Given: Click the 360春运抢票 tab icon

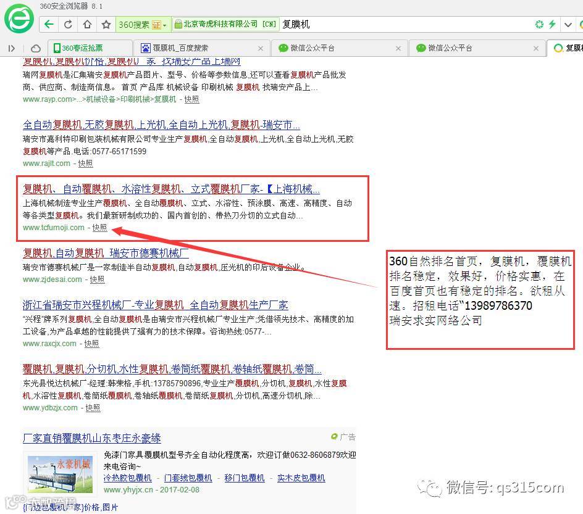Looking at the screenshot, I should 57,48.
